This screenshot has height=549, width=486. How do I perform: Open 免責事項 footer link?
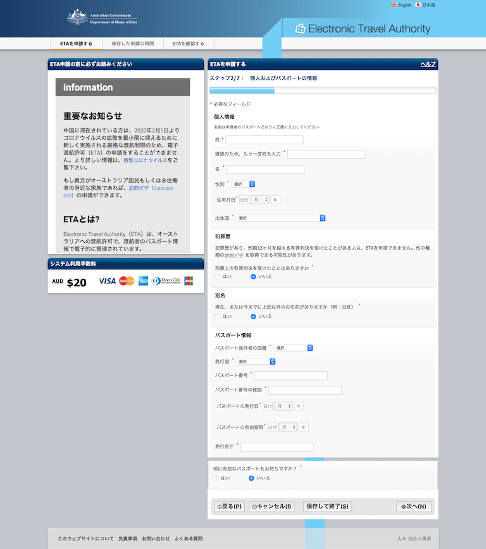pos(128,538)
